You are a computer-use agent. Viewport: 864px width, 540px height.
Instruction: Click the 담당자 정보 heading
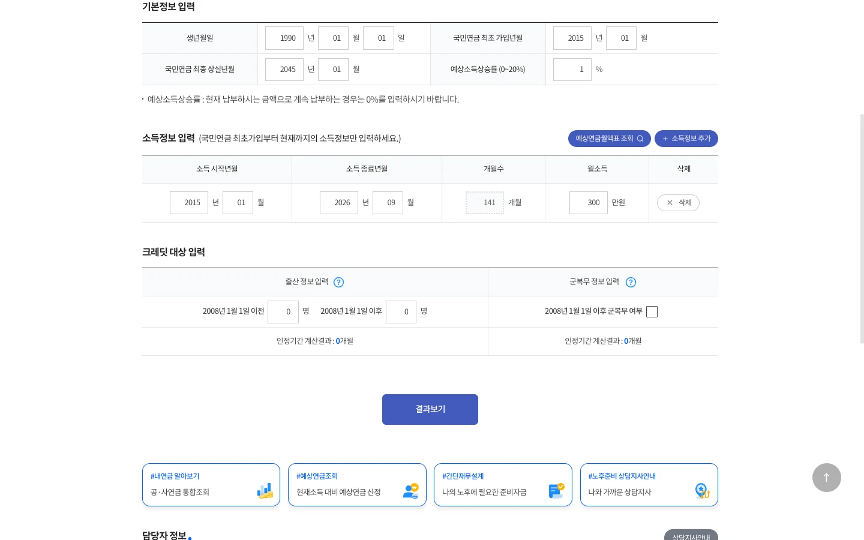(164, 535)
